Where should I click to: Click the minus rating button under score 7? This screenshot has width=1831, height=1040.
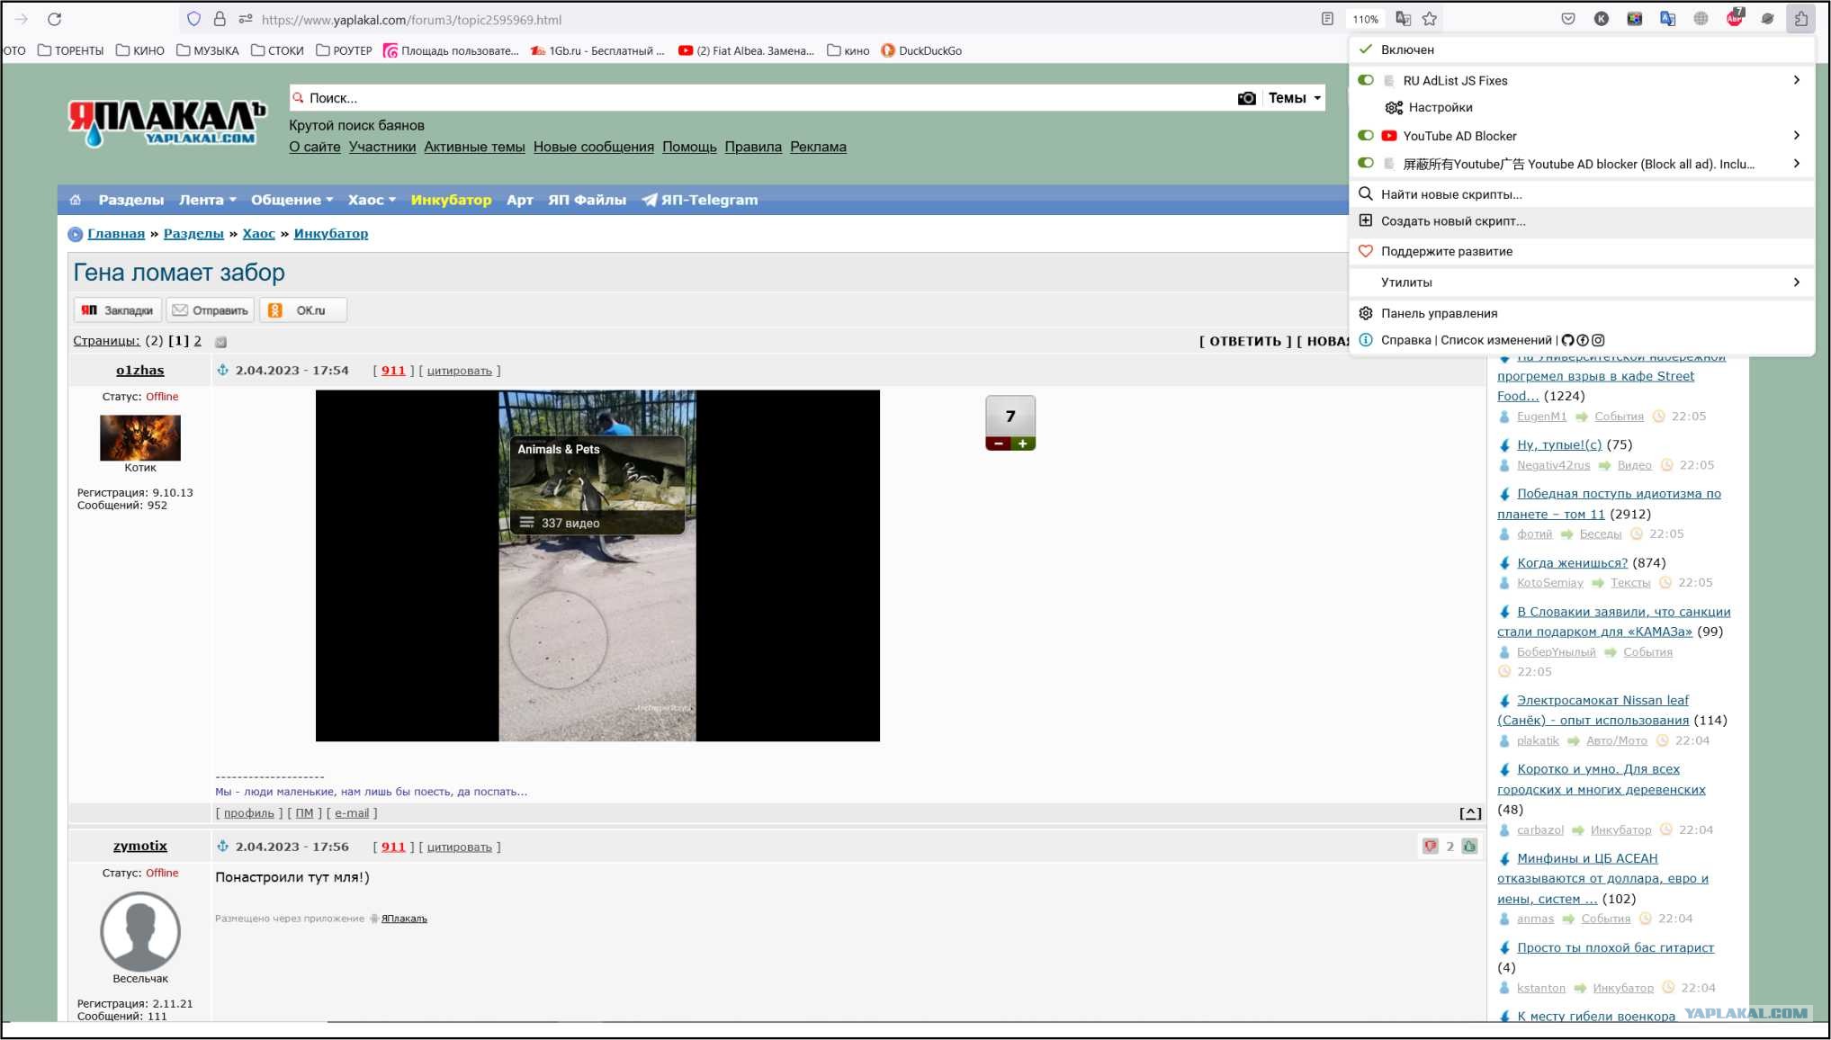coord(998,444)
